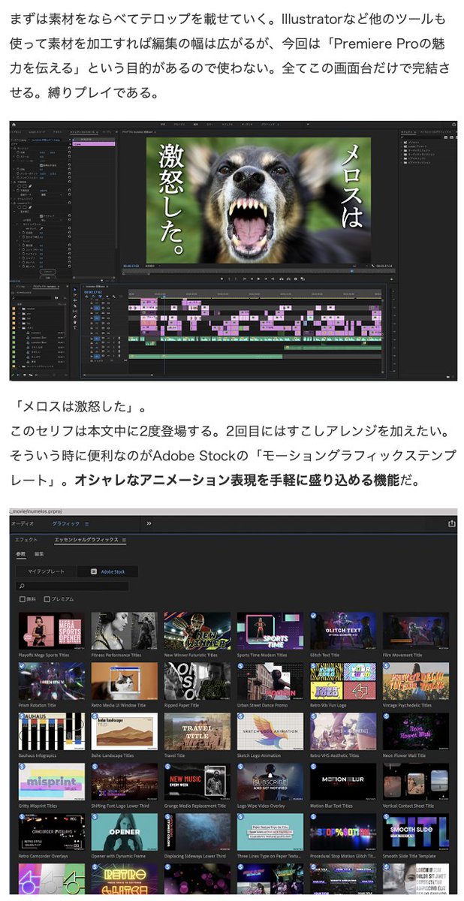
Task: Click the premium badge on Opener with Dynamic Frame
Action: pos(95,818)
